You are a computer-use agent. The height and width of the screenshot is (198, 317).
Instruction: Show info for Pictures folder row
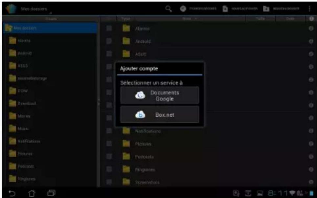click(x=311, y=144)
